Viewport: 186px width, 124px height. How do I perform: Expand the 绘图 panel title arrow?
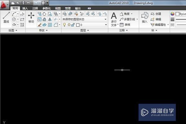[x=16, y=30]
